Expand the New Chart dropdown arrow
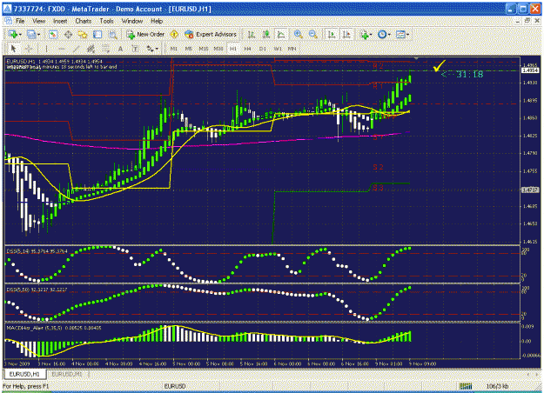Viewport: 544px width, 393px height. point(21,35)
